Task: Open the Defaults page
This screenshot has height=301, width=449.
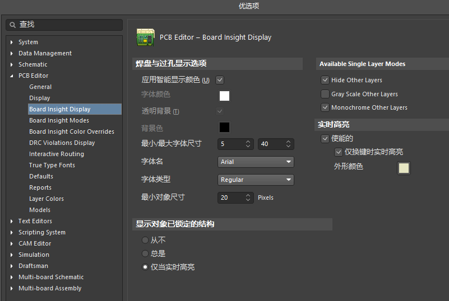Action: tap(41, 176)
